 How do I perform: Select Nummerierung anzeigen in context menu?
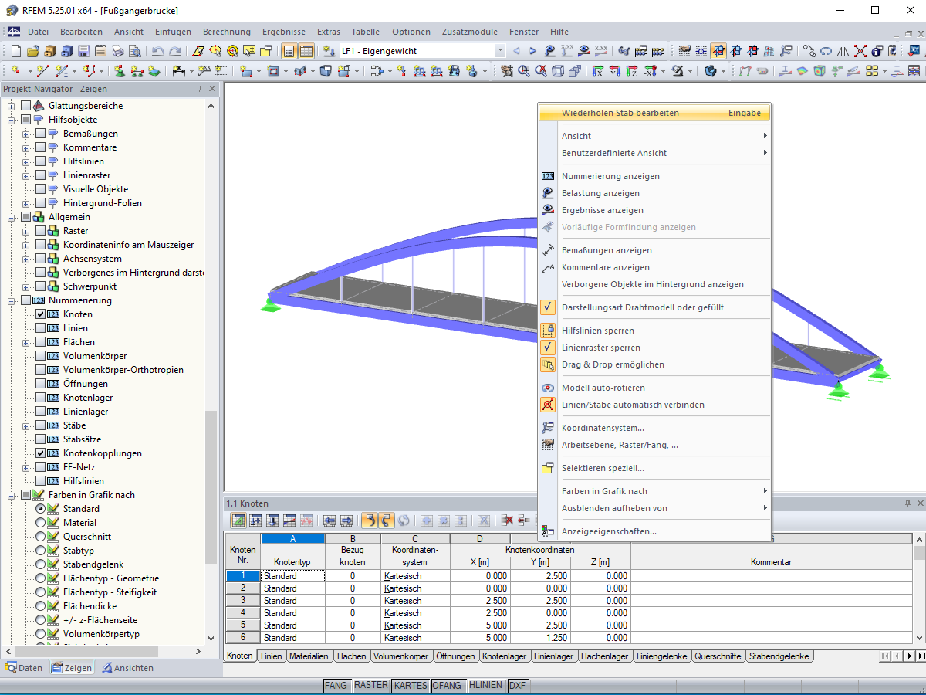654,176
